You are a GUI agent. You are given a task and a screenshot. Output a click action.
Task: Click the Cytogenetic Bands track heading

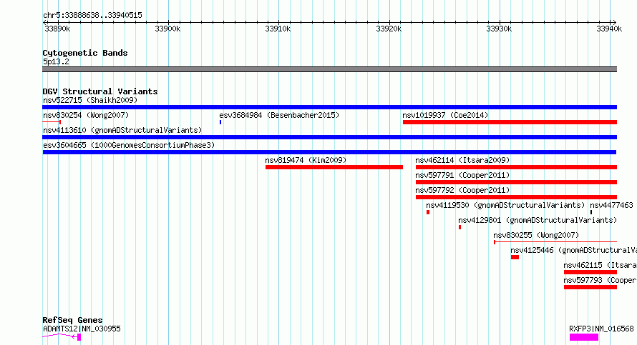[x=85, y=53]
